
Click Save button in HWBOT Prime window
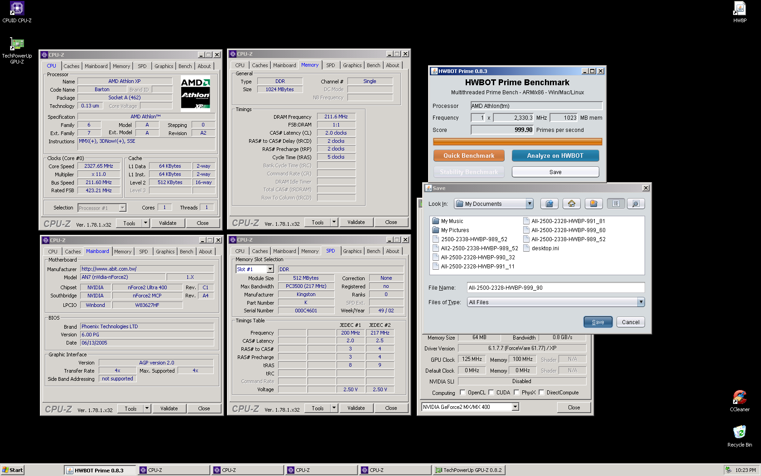pos(555,172)
